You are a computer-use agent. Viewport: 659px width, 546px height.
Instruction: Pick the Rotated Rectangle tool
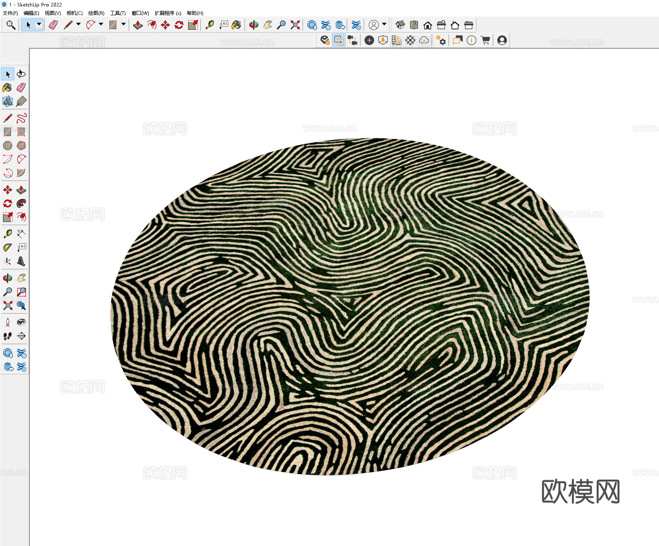point(21,132)
